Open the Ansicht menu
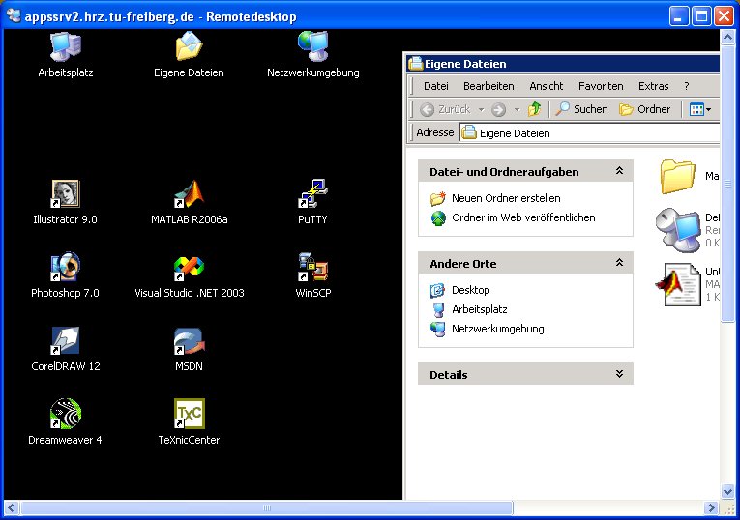Image resolution: width=740 pixels, height=520 pixels. point(546,86)
